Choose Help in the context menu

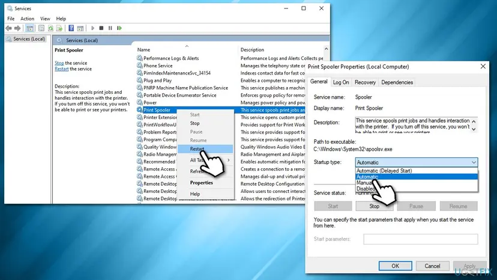[205, 193]
